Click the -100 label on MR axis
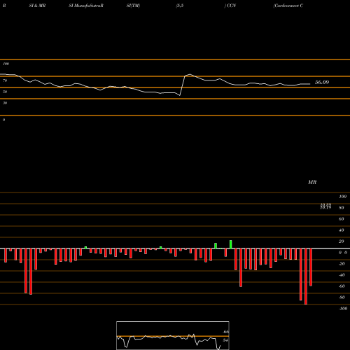This screenshot has width=350, height=350. click(343, 309)
